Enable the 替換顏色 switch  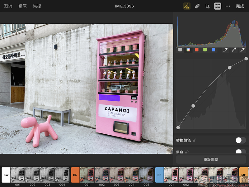[240, 140]
